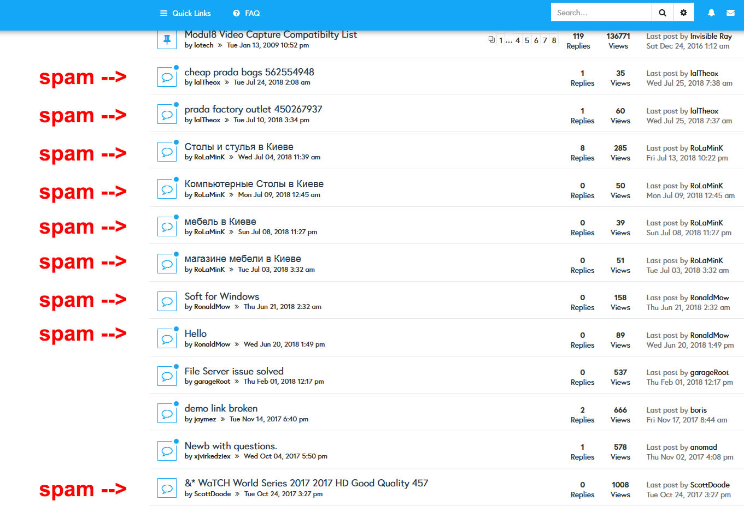
Task: View author xjvirkedziex profile
Action: pos(212,456)
